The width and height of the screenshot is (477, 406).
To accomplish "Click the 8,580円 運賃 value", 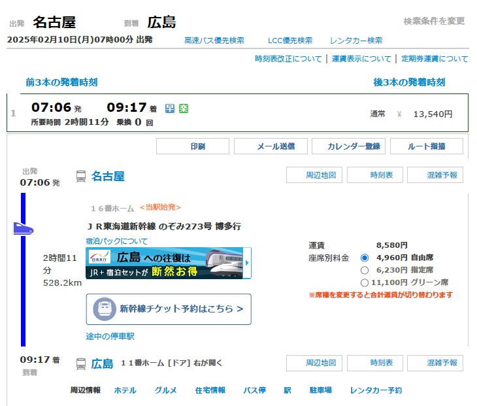I will [x=392, y=245].
